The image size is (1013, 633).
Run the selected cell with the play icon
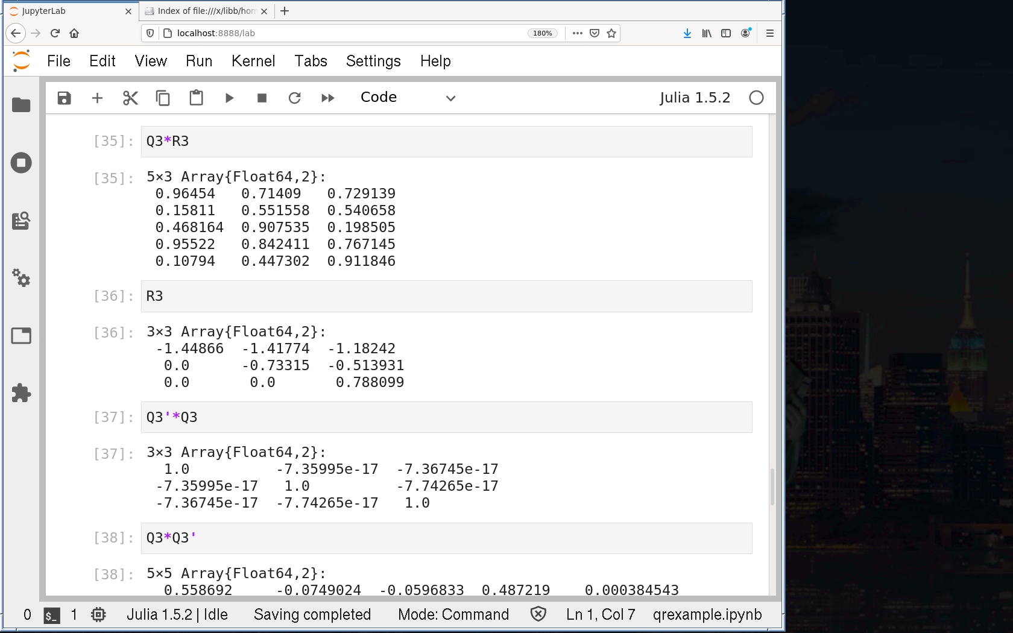click(229, 98)
